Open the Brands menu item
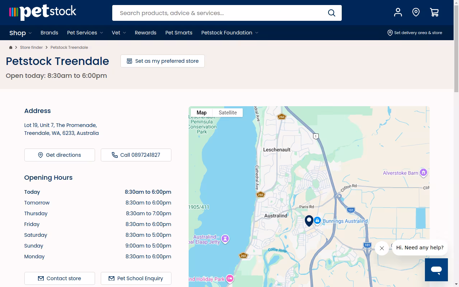The image size is (459, 287). (x=49, y=33)
